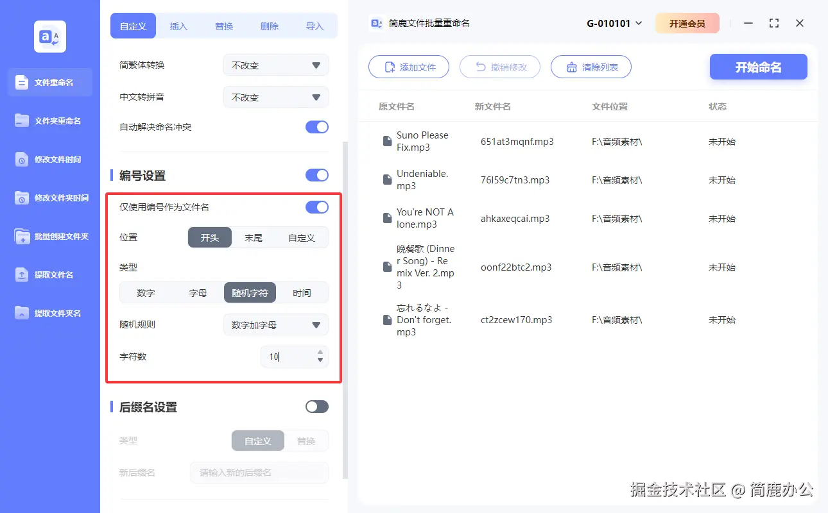Image resolution: width=828 pixels, height=513 pixels.
Task: Click file icon for Suno Please Fix.mp3
Action: pos(387,141)
